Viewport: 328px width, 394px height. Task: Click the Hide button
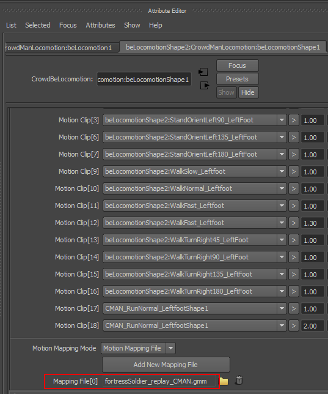pyautogui.click(x=248, y=92)
